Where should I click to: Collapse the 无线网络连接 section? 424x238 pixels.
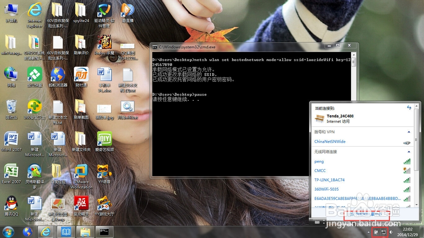click(409, 152)
